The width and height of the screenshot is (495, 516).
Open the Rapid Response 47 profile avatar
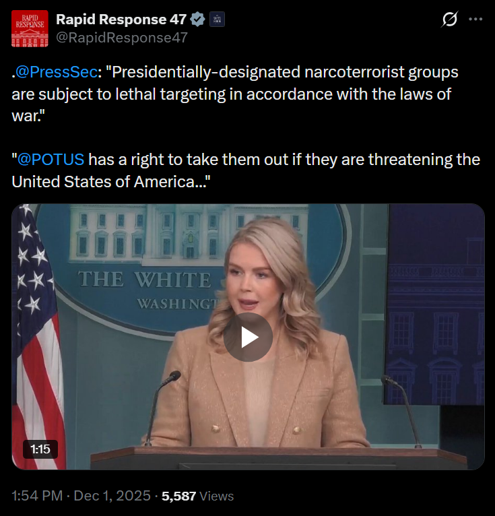coord(30,29)
